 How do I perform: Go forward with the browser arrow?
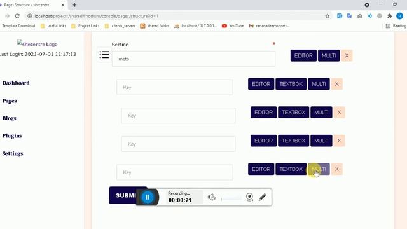coord(7,16)
